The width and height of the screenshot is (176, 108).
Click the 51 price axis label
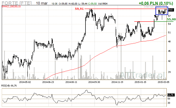point(169,33)
